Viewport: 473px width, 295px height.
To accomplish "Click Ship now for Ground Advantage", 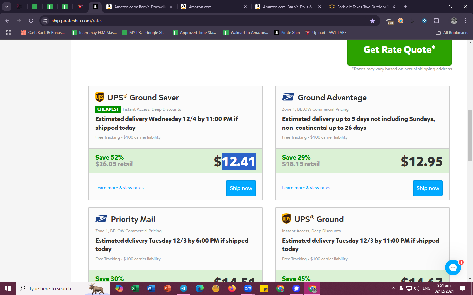I will click(x=428, y=188).
